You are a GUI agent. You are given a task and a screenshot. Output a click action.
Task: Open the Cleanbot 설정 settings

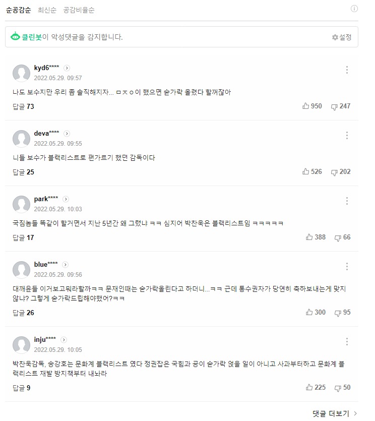point(342,37)
